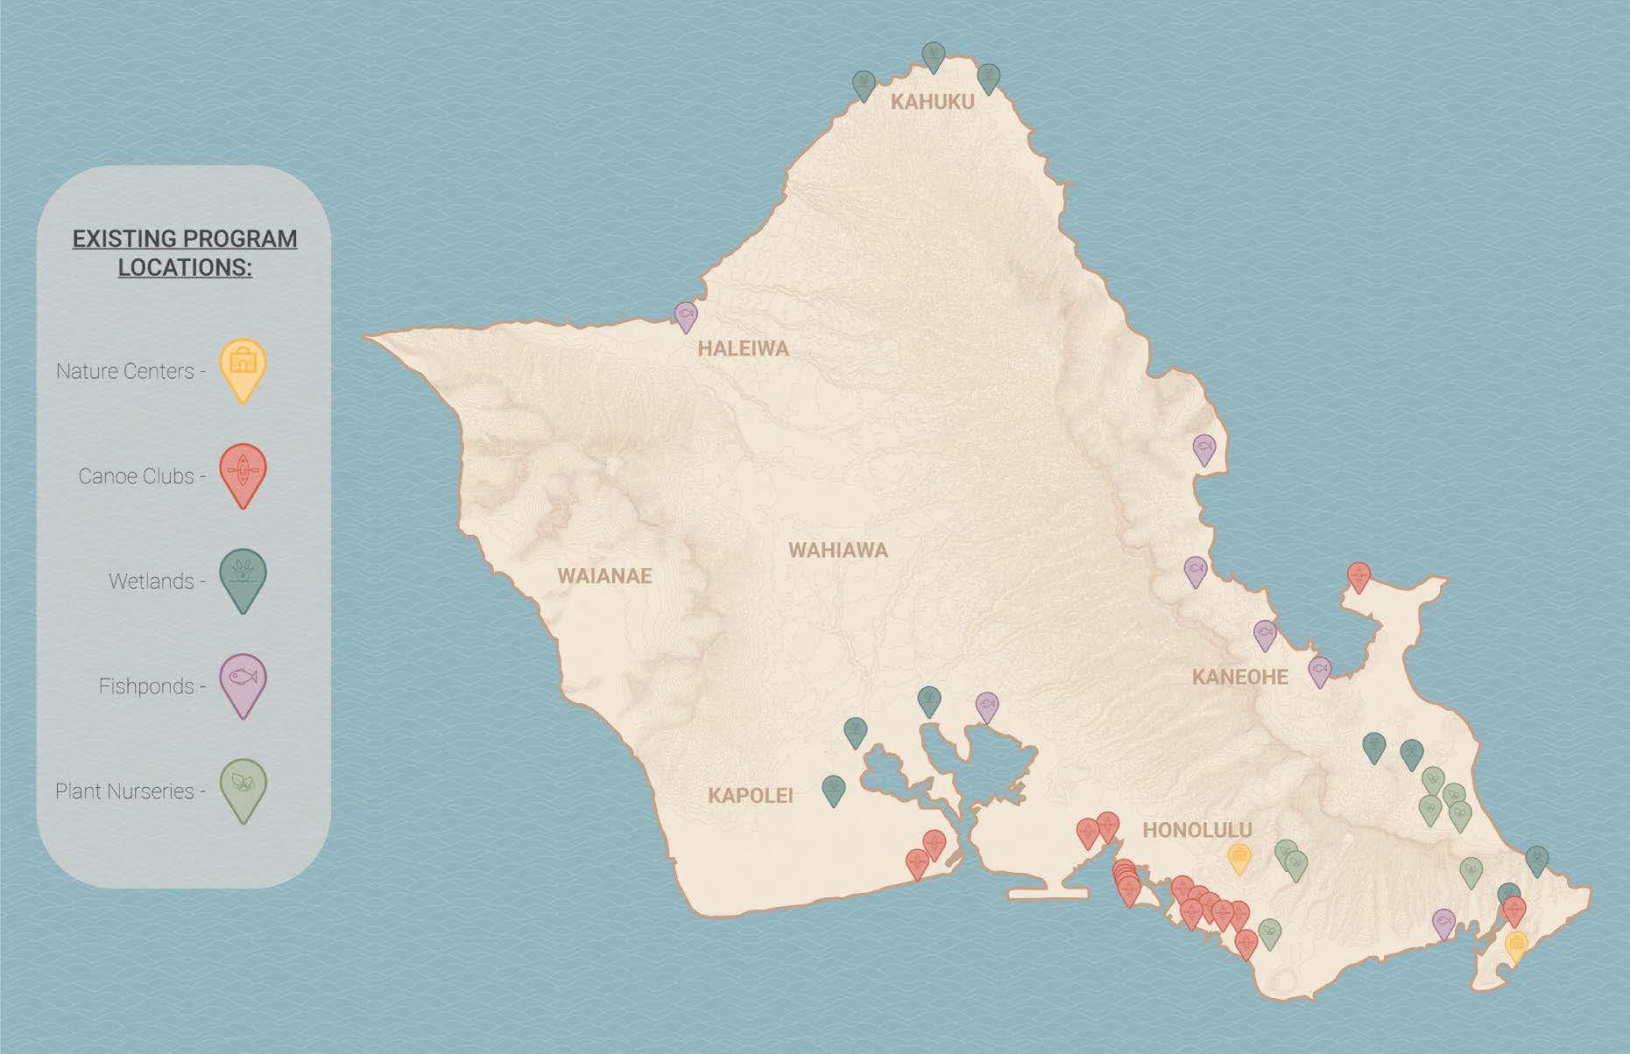Click the Fishponds legend pin icon
This screenshot has width=1630, height=1054.
[243, 685]
